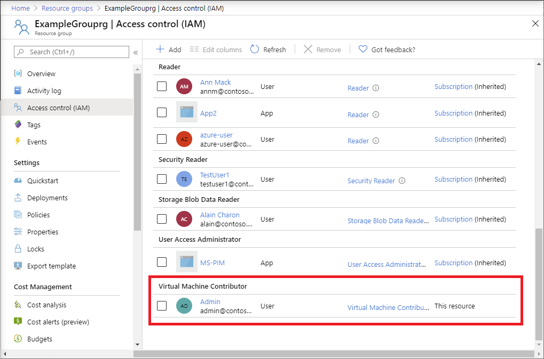Check the azure-user row checkbox
Image resolution: width=544 pixels, height=359 pixels.
[x=162, y=139]
